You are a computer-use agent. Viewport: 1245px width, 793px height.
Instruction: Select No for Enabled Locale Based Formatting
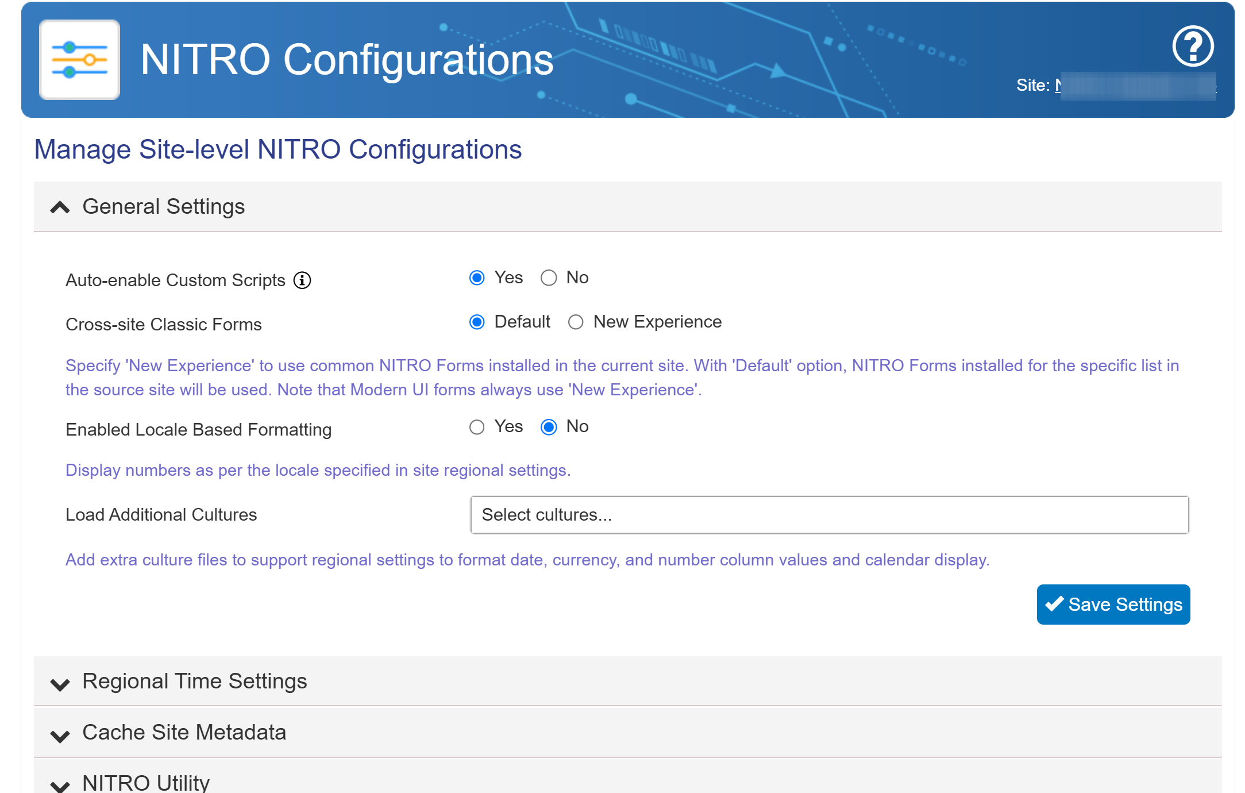[x=549, y=427]
